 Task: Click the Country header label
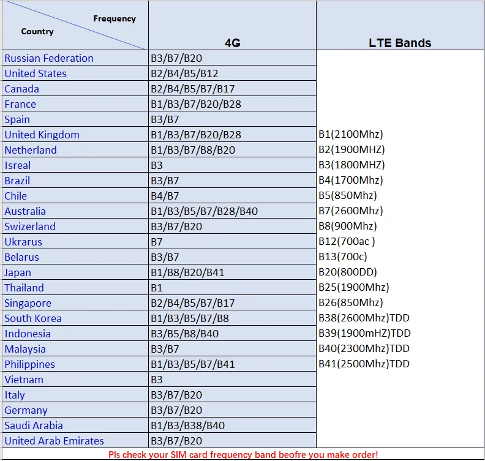tap(37, 31)
